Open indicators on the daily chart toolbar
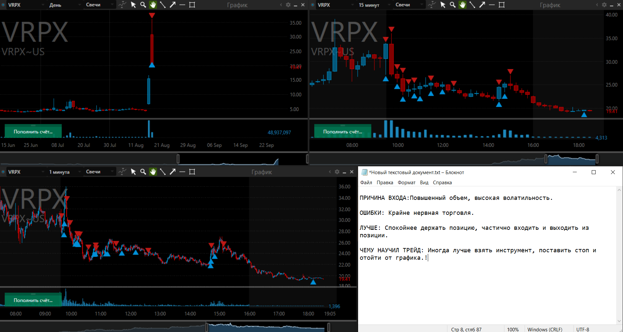Screen dimensions: 623x332 pos(123,5)
